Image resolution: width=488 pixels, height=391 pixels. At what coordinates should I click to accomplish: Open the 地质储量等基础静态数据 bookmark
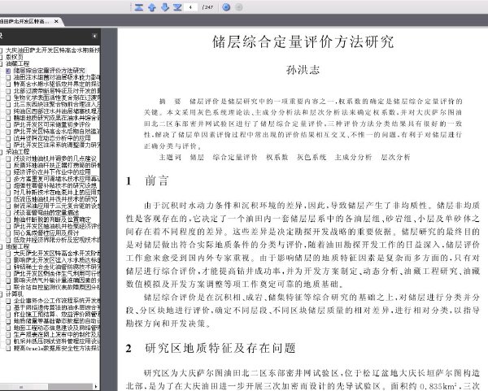tap(57, 321)
